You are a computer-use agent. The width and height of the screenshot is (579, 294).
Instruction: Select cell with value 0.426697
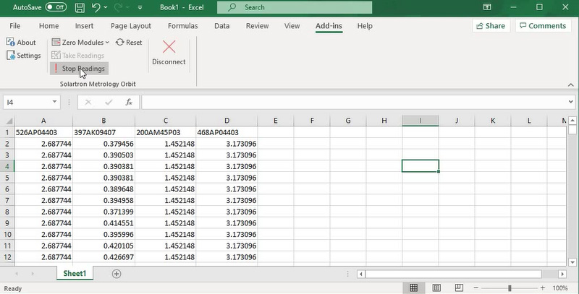point(103,257)
